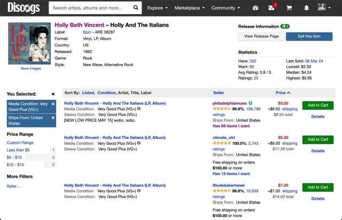The image size is (342, 220).
Task: Remove the Ships From United States filter
Action: click(53, 117)
